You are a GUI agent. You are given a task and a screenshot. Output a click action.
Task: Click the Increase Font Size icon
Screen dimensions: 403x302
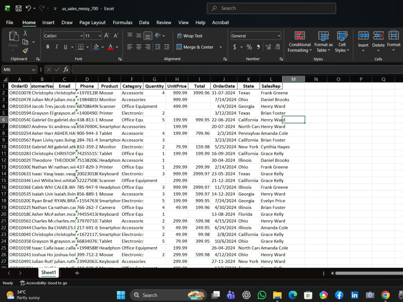(x=107, y=36)
